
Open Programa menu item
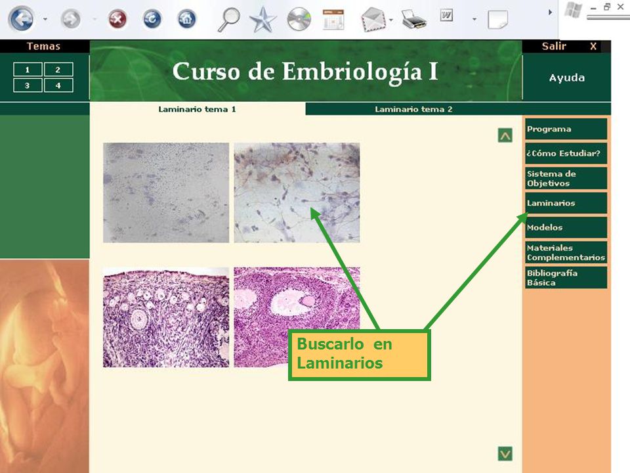point(566,129)
